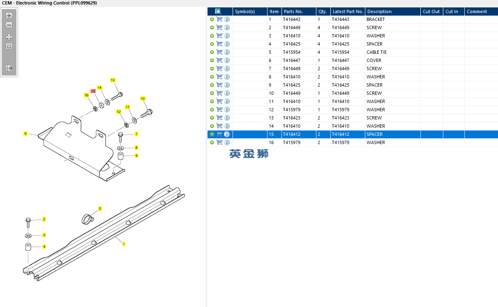Click BRACKET description text
This screenshot has width=498, height=307.
[376, 19]
